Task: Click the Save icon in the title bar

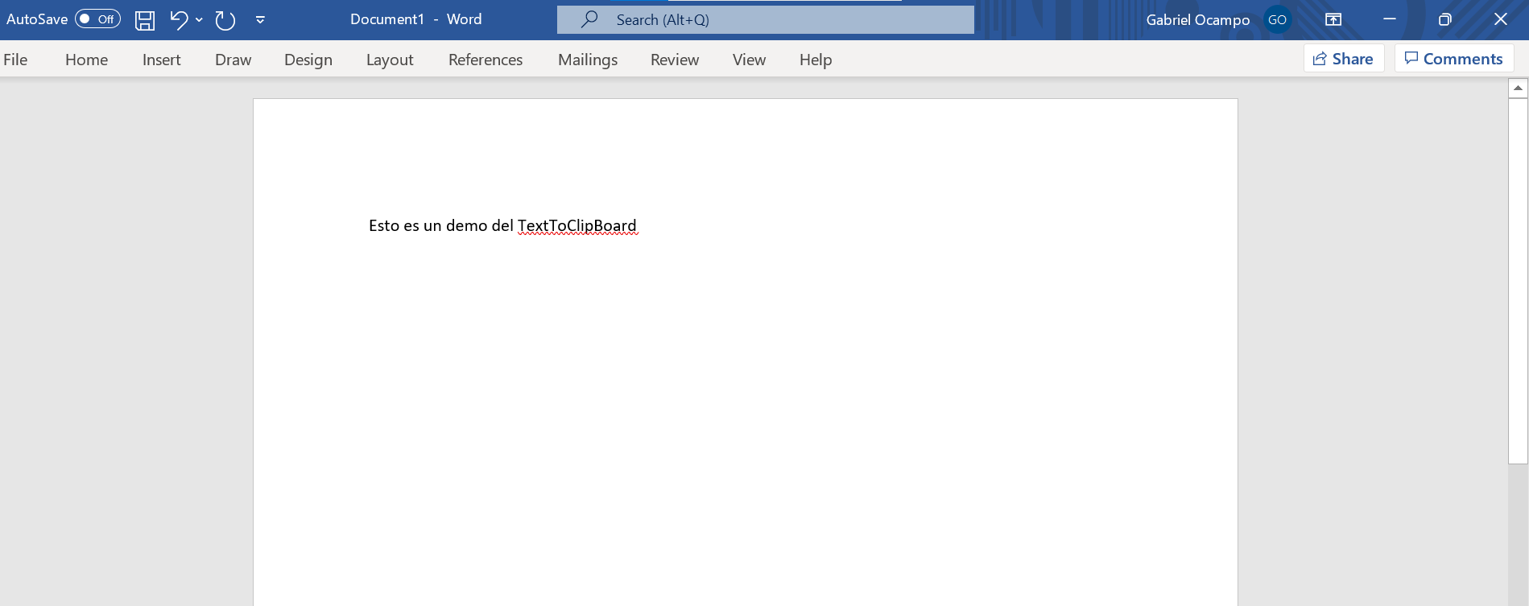Action: click(145, 20)
